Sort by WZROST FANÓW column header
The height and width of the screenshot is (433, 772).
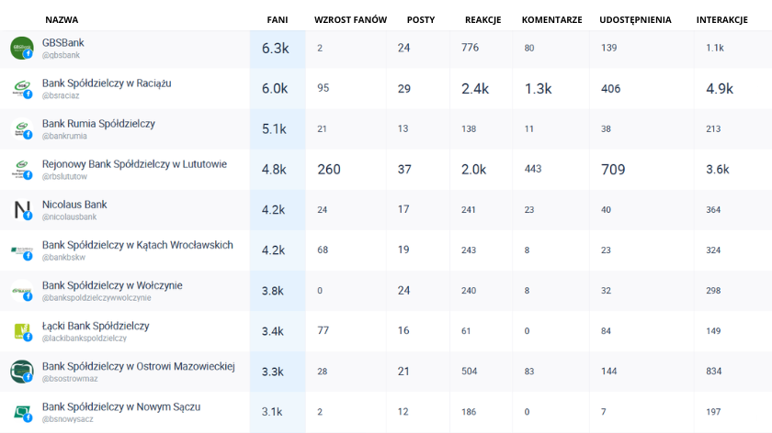[x=350, y=19]
